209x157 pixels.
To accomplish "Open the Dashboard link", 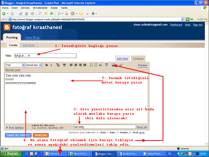I will coord(176,25).
